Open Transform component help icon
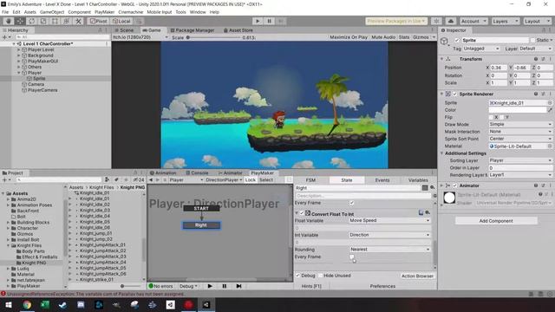Viewport: 555px width, 312px height. click(536, 59)
